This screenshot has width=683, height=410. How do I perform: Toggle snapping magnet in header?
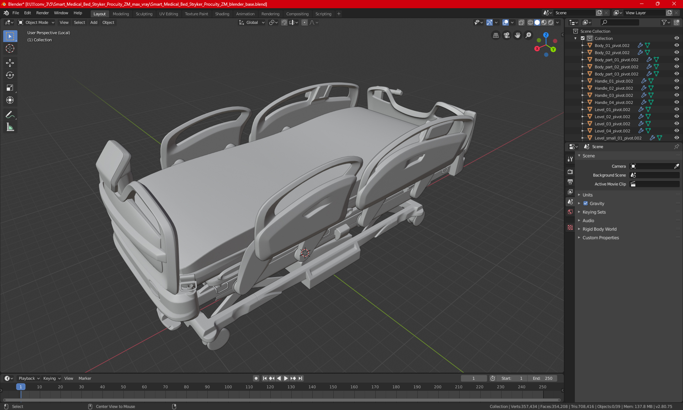[x=284, y=22]
